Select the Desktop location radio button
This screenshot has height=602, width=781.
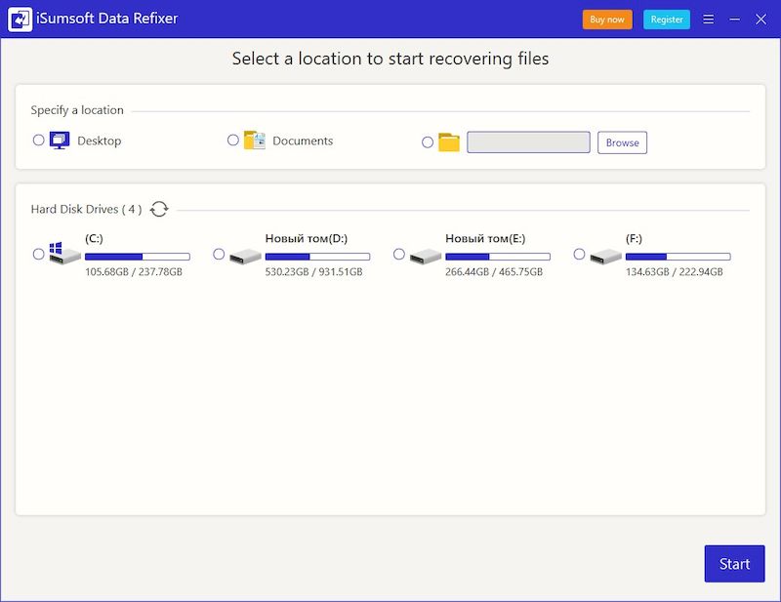(39, 140)
